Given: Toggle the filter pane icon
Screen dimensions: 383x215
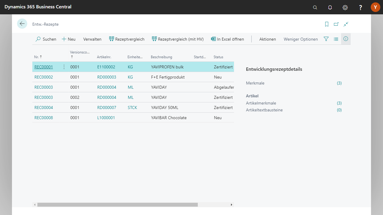Looking at the screenshot, I should [x=326, y=39].
